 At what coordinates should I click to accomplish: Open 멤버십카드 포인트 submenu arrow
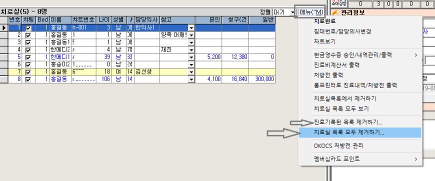pos(416,159)
